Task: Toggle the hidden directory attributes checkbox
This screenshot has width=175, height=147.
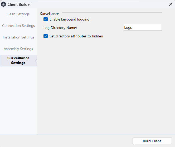Action: 46,36
